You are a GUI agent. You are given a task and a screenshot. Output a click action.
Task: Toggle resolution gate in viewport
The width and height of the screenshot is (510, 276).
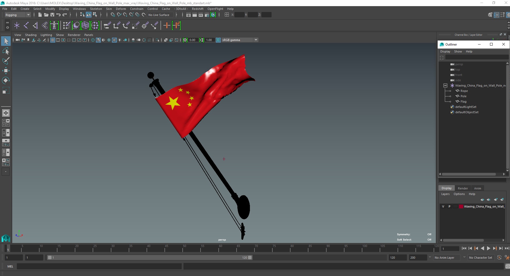click(63, 40)
